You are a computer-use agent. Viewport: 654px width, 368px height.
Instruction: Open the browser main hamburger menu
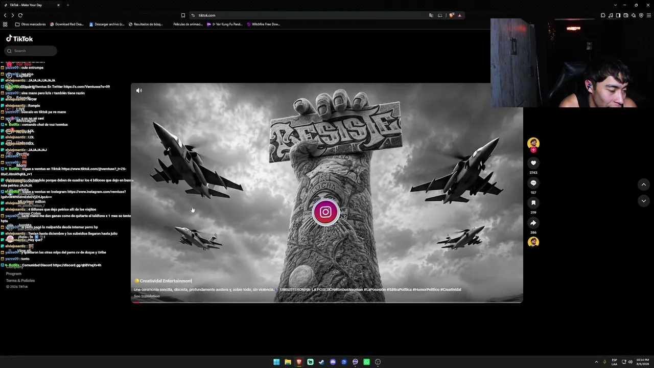pos(649,15)
